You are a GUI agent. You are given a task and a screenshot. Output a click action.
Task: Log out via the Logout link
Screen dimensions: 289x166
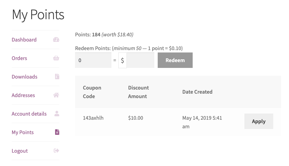(20, 151)
